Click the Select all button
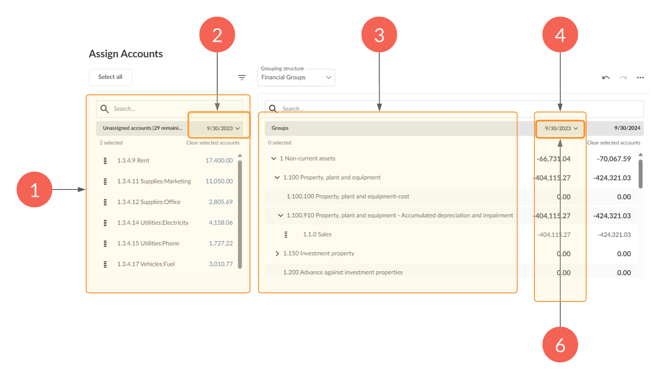 tap(110, 77)
